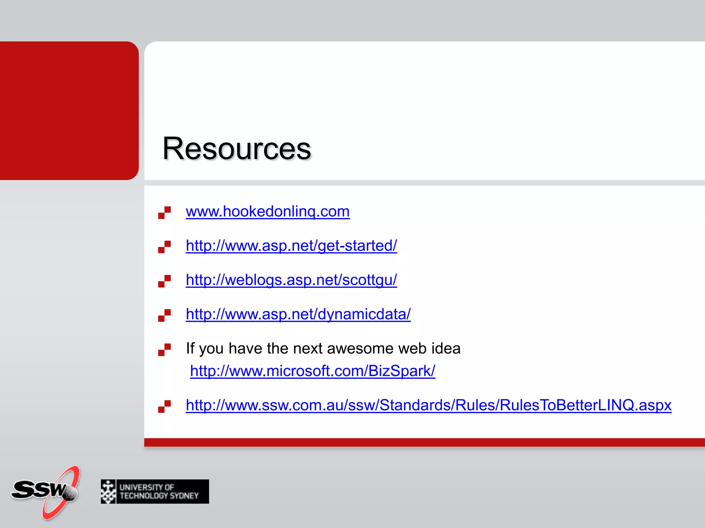705x528 pixels.
Task: Click the UTS crest emblem
Action: pyautogui.click(x=108, y=492)
